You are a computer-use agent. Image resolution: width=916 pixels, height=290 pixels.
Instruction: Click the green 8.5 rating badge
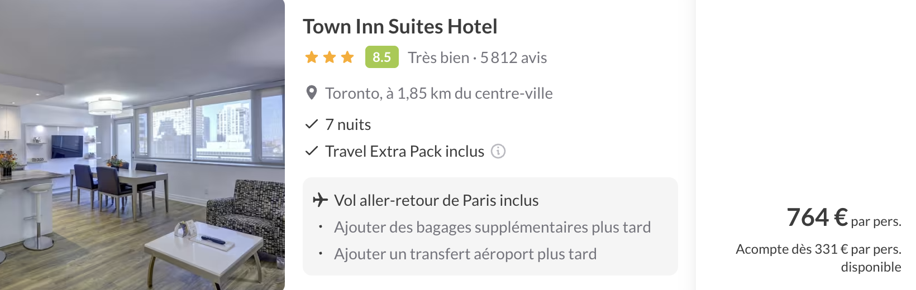[381, 57]
